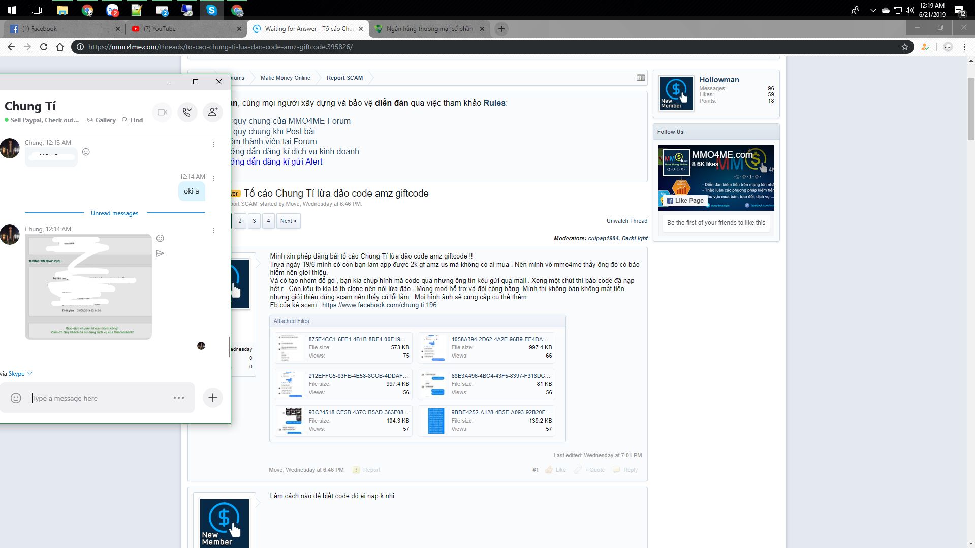Open attachment 68E3A496-4BC4-43F5 thumbnail

[x=433, y=384]
